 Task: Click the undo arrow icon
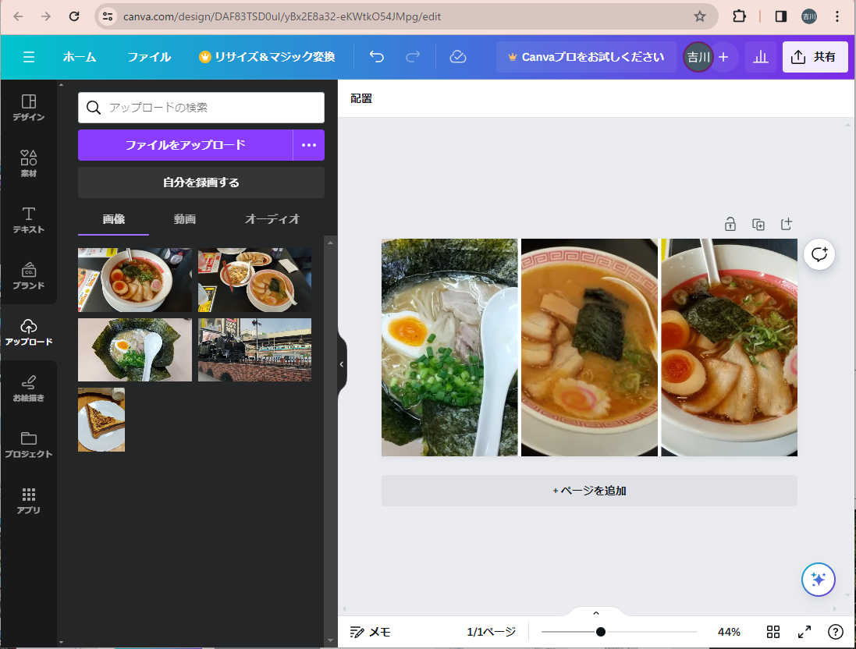tap(377, 57)
